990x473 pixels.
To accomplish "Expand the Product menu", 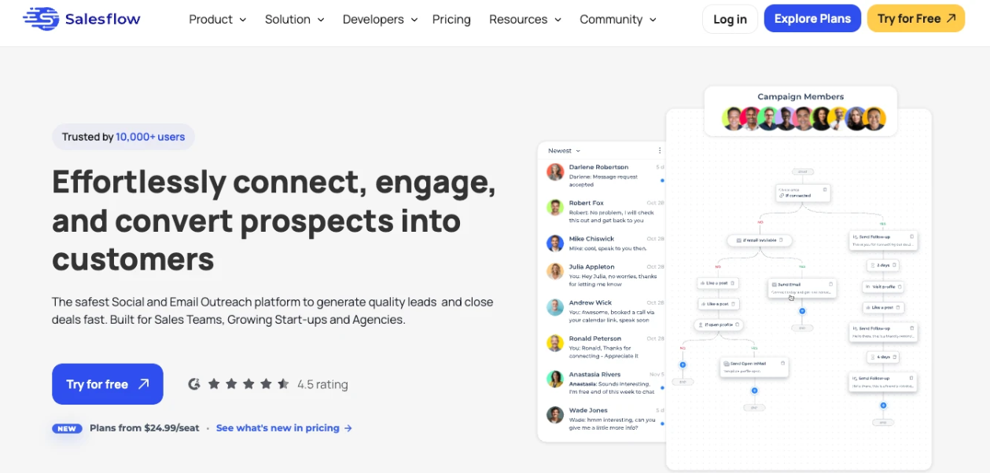I will [218, 19].
